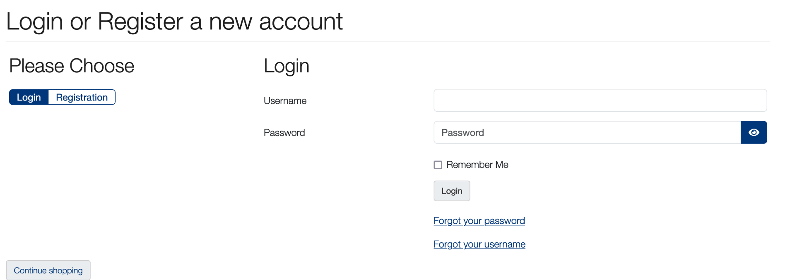Open the Forgot your password link
Image resolution: width=795 pixels, height=280 pixels.
[x=479, y=221]
